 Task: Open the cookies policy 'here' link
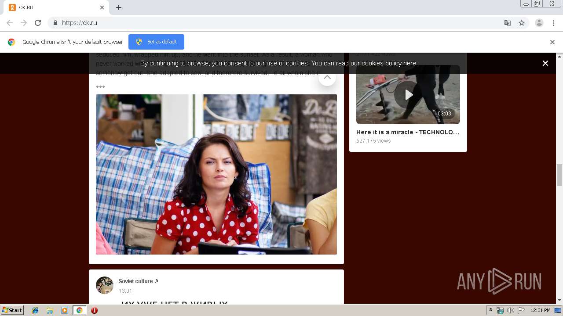(409, 63)
